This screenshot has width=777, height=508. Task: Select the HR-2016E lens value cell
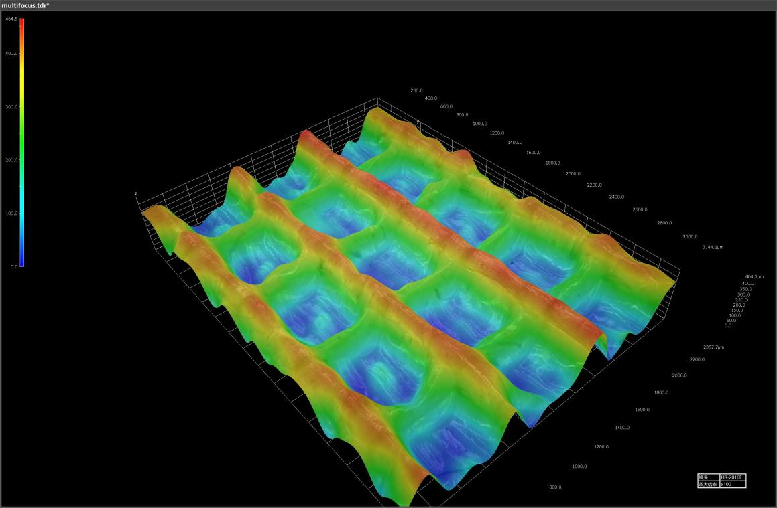[731, 477]
